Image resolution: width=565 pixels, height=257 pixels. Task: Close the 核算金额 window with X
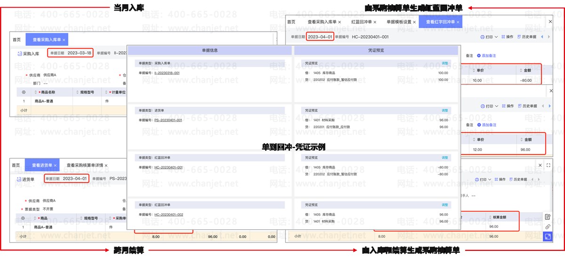pos(540,165)
